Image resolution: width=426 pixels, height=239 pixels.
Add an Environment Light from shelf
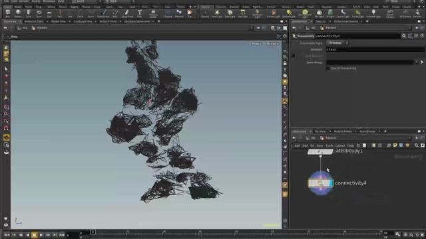[305, 13]
